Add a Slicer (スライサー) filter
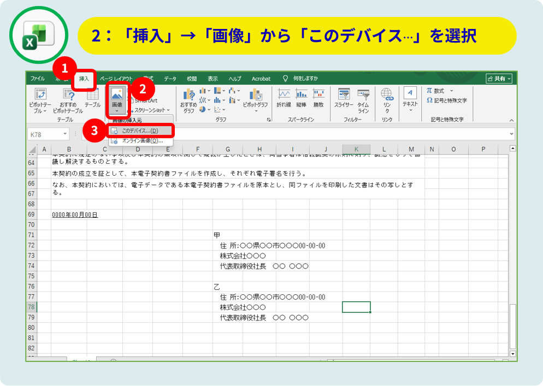Image resolution: width=543 pixels, height=386 pixels. [x=344, y=96]
